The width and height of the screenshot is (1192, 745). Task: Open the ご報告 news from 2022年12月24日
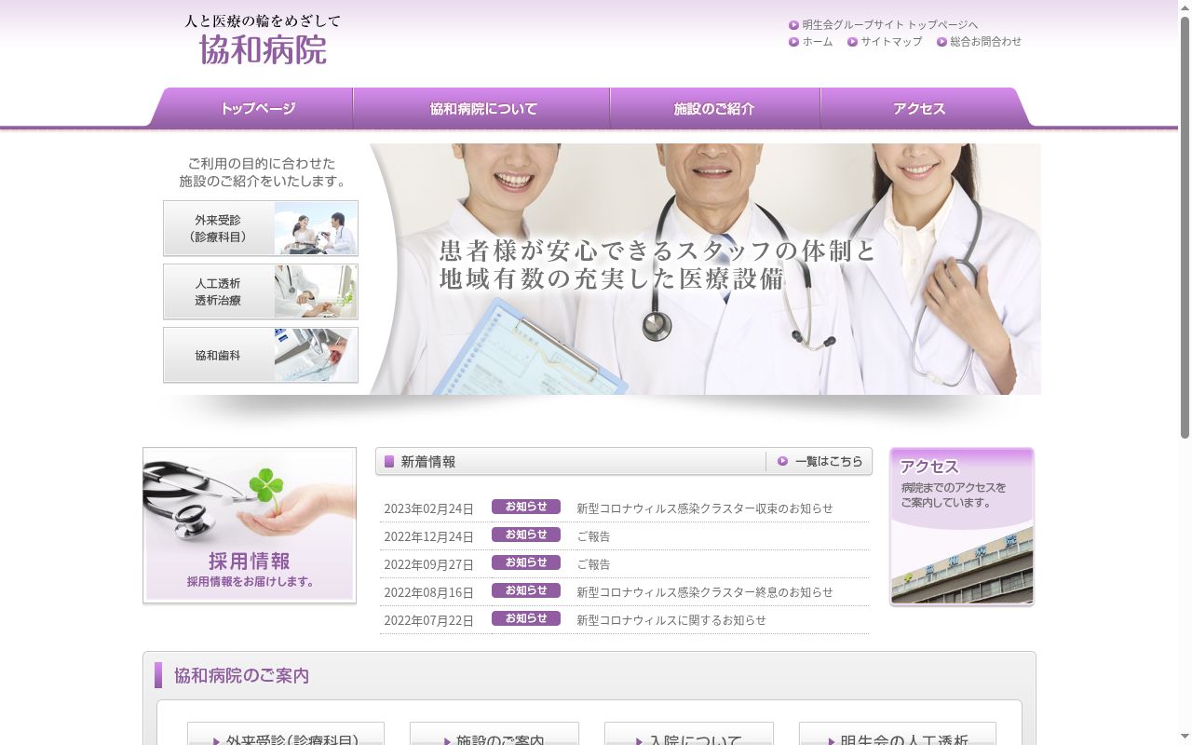593,536
